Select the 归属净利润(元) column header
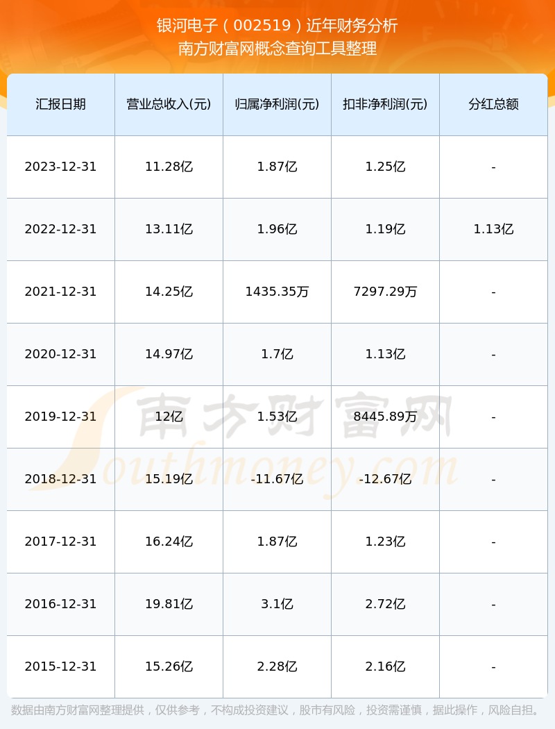Viewport: 555px width, 729px height. (x=277, y=104)
